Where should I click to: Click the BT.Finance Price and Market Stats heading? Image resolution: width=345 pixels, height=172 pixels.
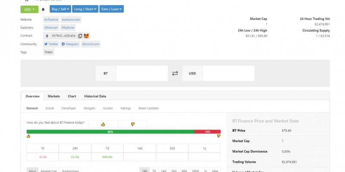pos(266,121)
